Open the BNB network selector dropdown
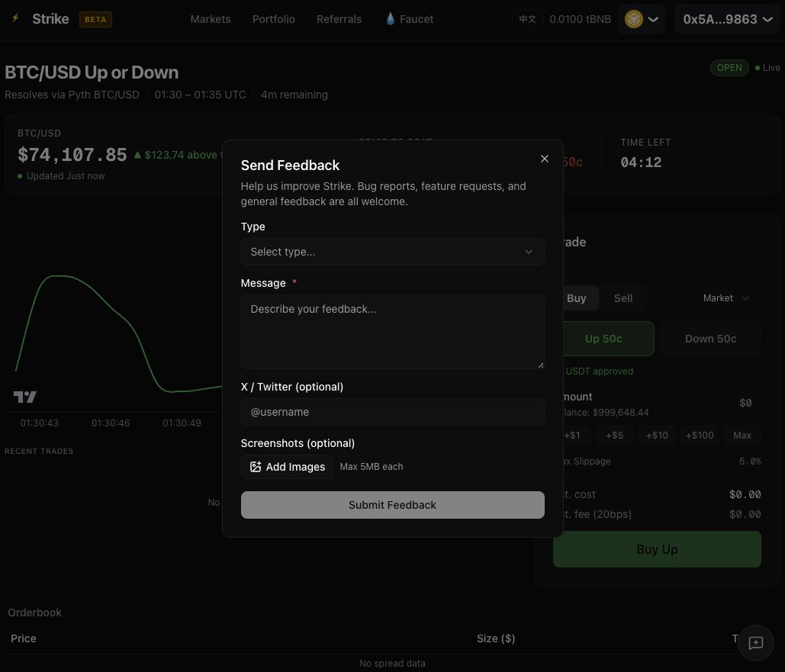This screenshot has width=785, height=672. [642, 19]
